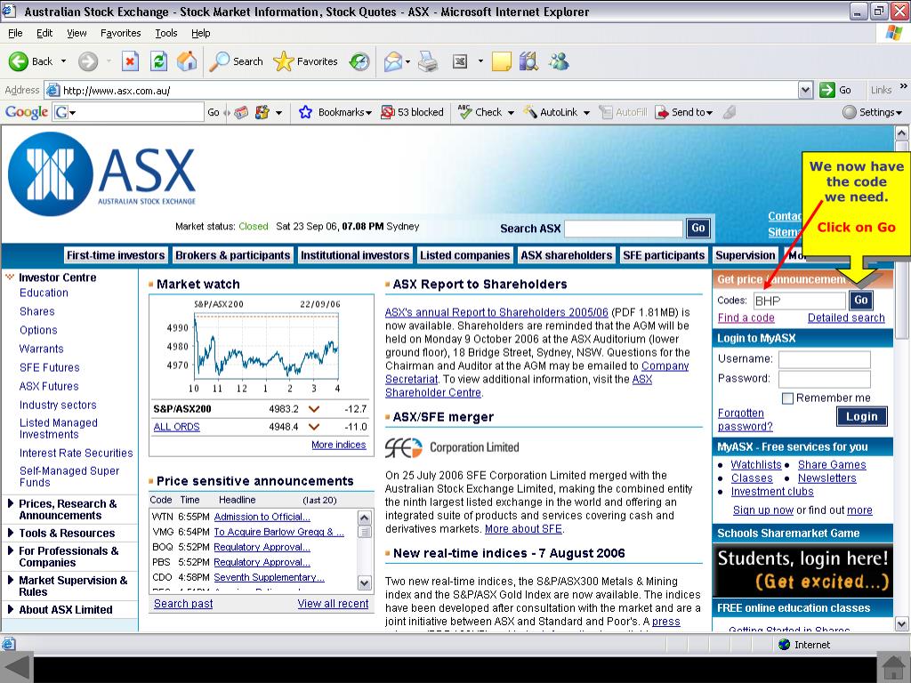Viewport: 911px width, 683px height.
Task: Open the Watchlists link
Action: pyautogui.click(x=756, y=464)
